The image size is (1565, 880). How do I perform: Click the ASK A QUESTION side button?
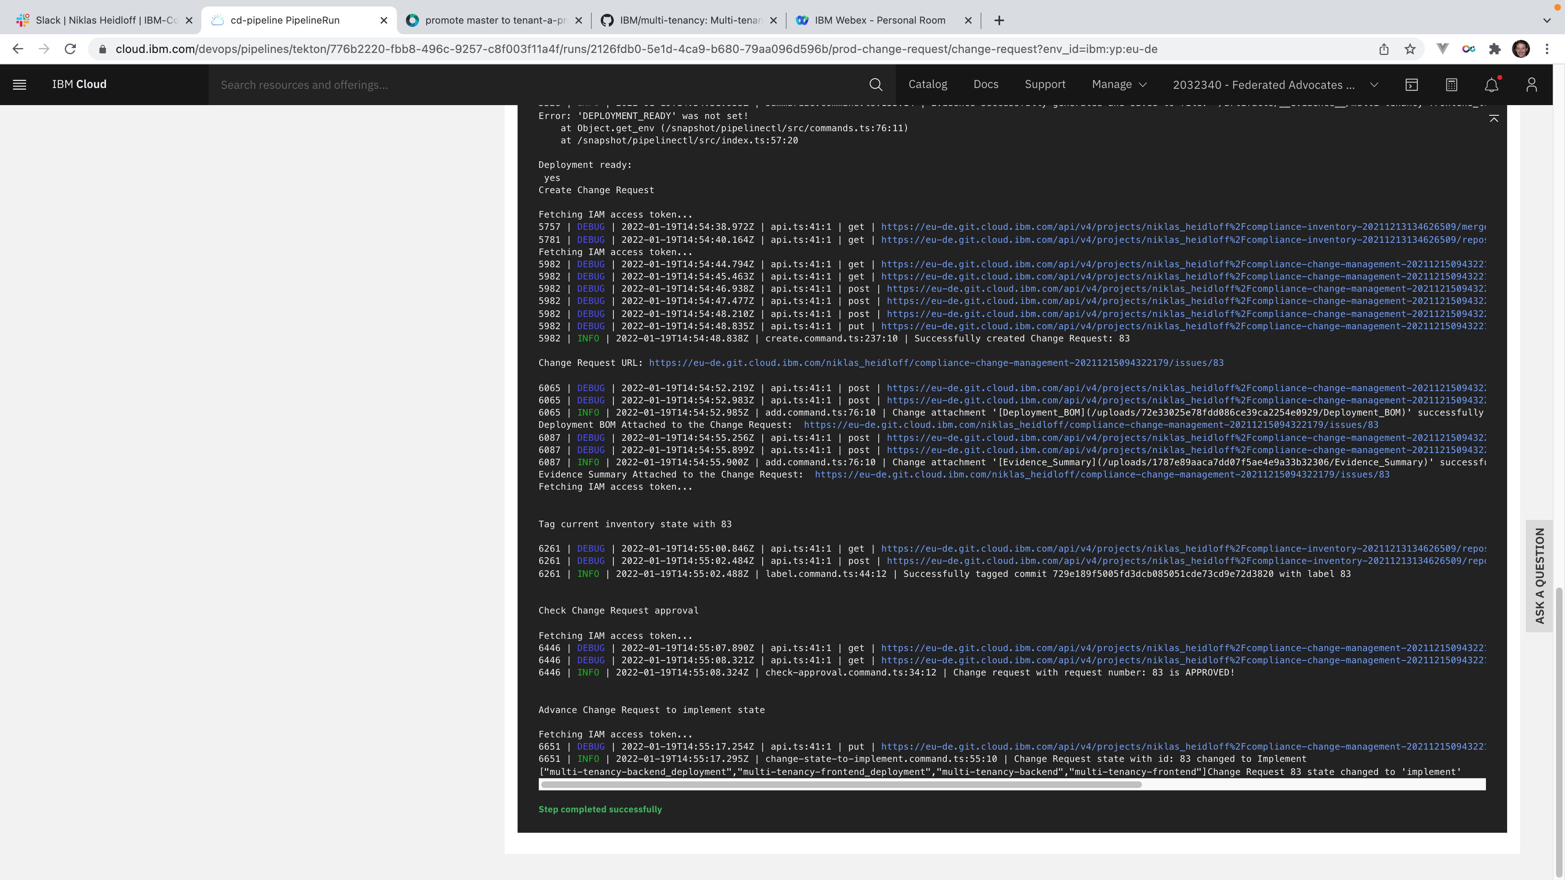click(1539, 576)
